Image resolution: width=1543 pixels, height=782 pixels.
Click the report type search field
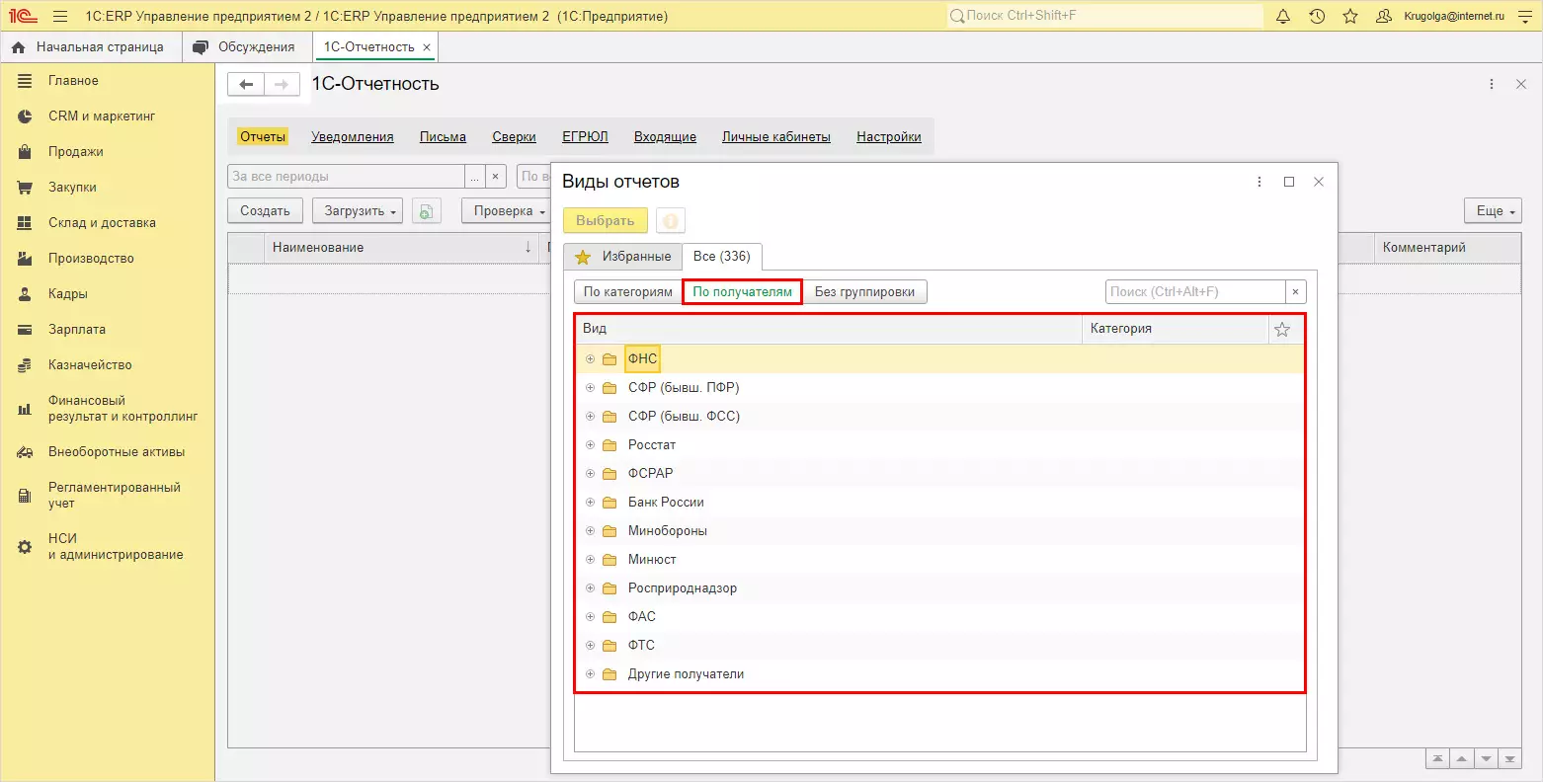click(1194, 292)
